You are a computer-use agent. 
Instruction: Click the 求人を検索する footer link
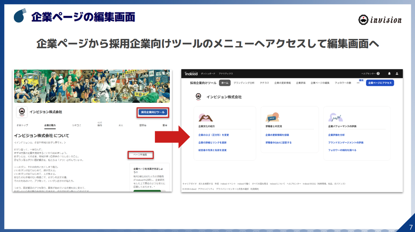point(205,183)
